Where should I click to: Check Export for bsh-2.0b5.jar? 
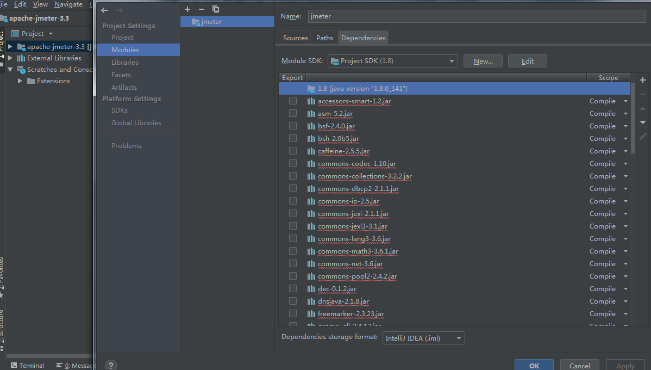click(x=293, y=138)
